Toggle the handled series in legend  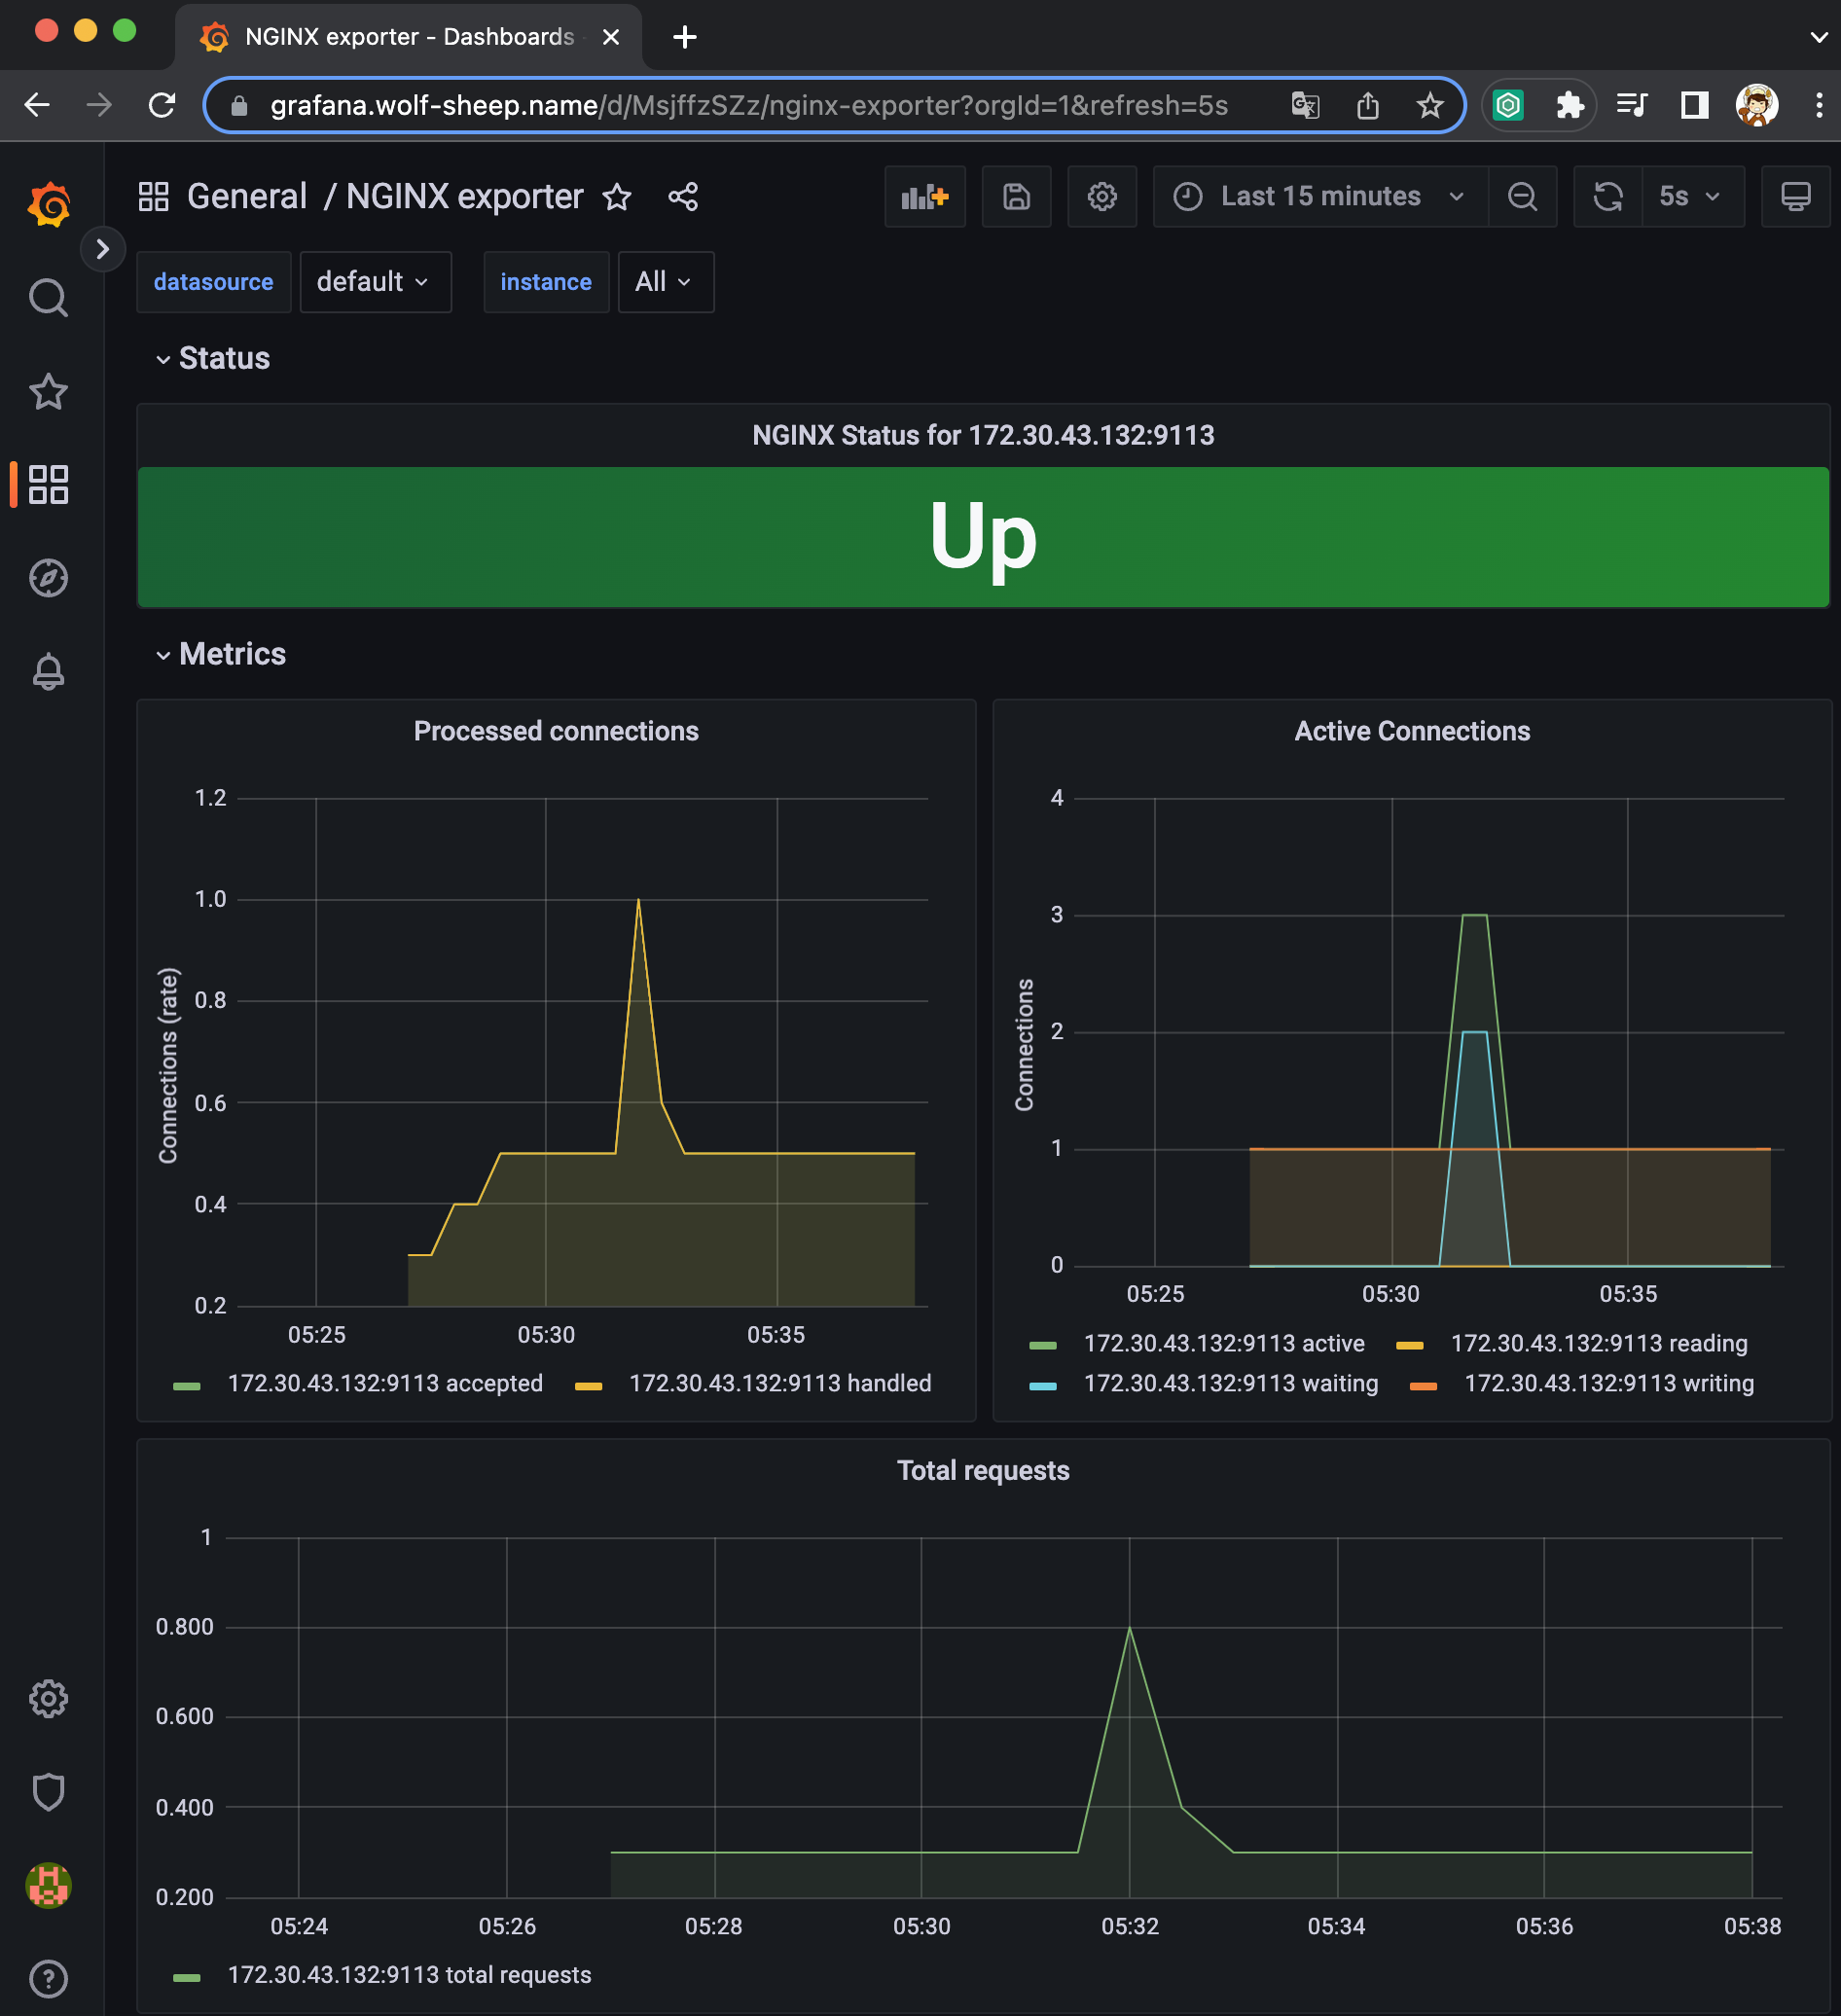coord(780,1383)
